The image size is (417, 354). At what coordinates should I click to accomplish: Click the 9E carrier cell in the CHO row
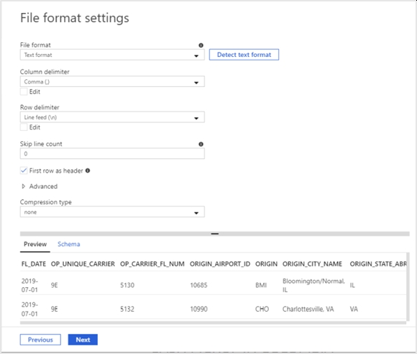click(x=54, y=309)
